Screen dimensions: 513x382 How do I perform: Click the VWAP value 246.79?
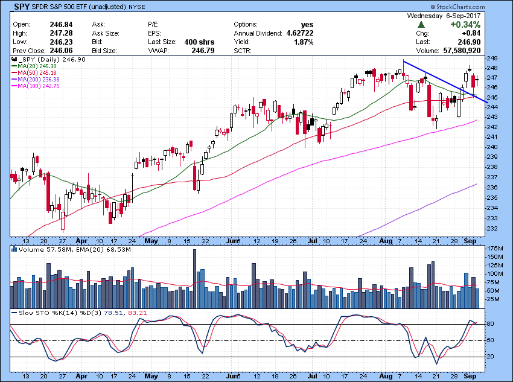point(203,51)
